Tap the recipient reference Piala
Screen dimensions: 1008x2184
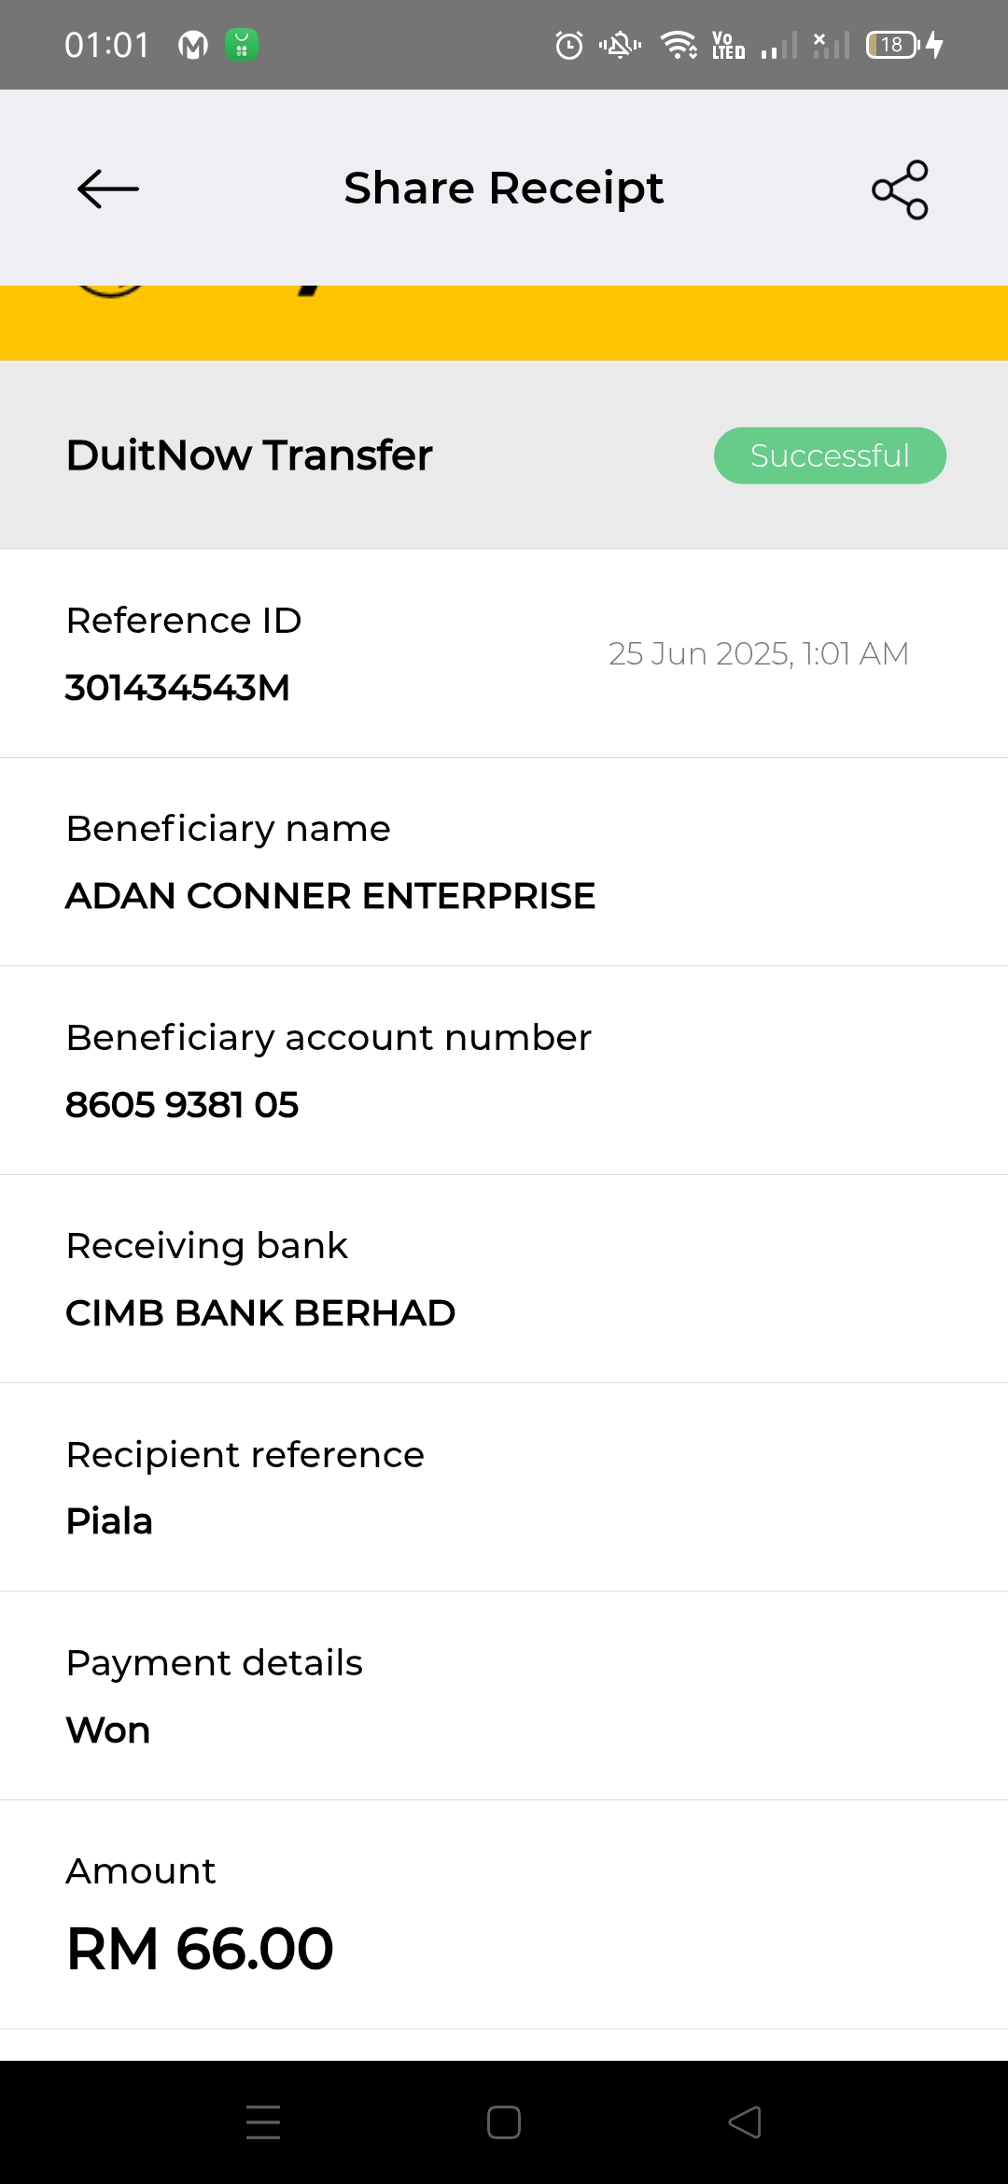(109, 1521)
